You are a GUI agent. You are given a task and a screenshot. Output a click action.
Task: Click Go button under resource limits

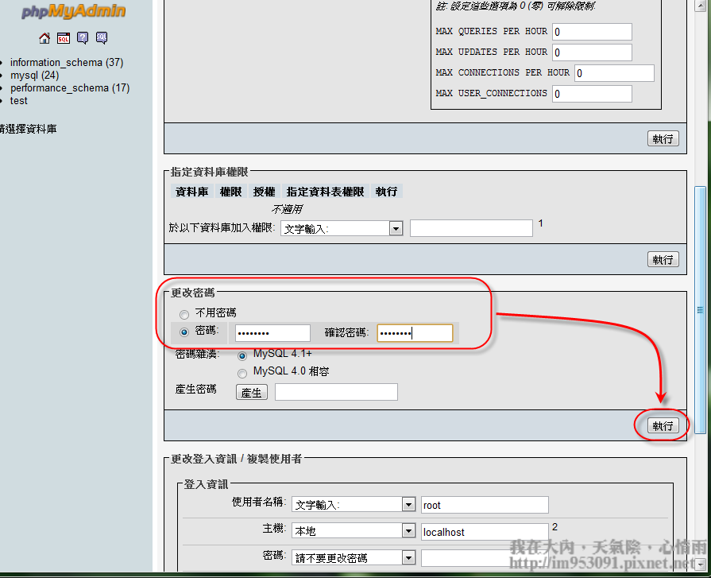click(663, 139)
